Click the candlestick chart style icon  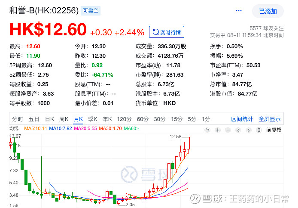point(258,130)
